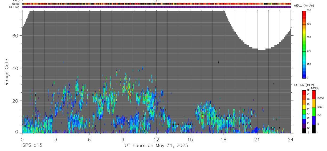Click the 'Range Gate' y-axis label
Image resolution: width=327 pixels, height=151 pixels.
pos(7,72)
